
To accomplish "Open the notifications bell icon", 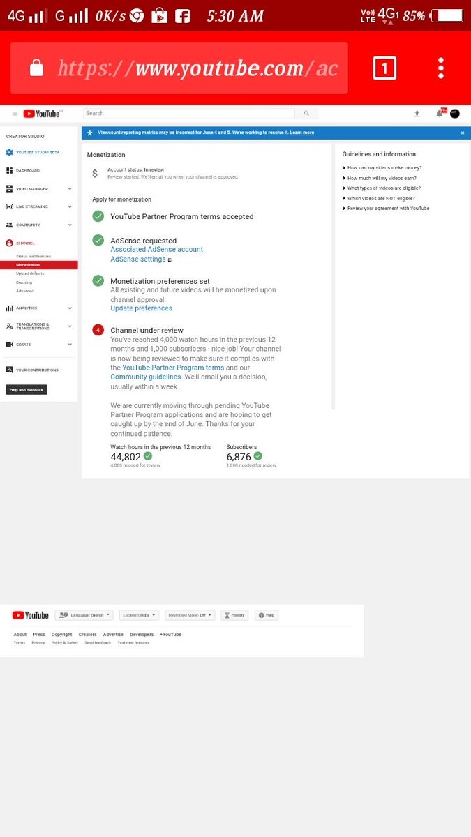I will click(x=440, y=113).
